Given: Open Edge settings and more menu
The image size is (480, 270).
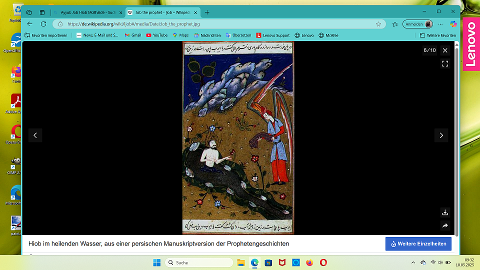Looking at the screenshot, I should tap(440, 24).
